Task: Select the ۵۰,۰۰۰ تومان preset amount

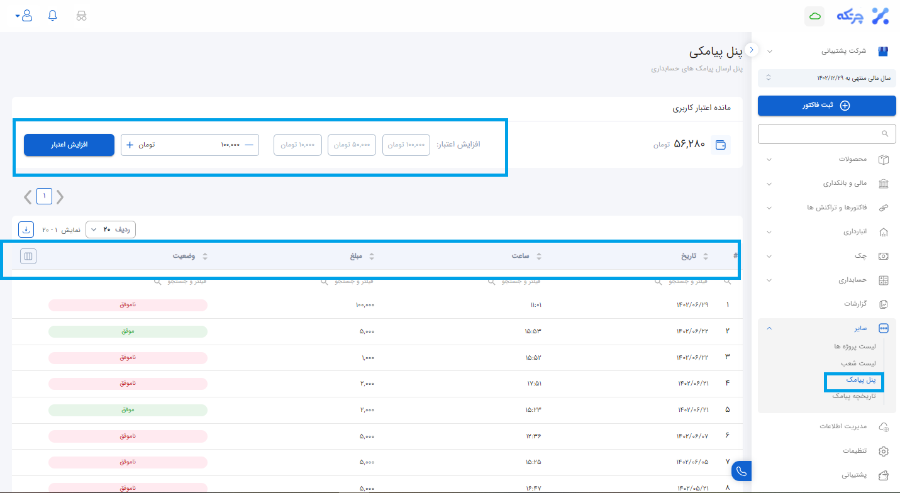Action: (352, 145)
